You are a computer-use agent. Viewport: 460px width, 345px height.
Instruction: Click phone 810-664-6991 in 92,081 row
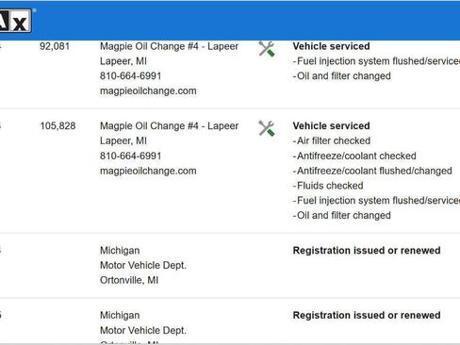130,75
